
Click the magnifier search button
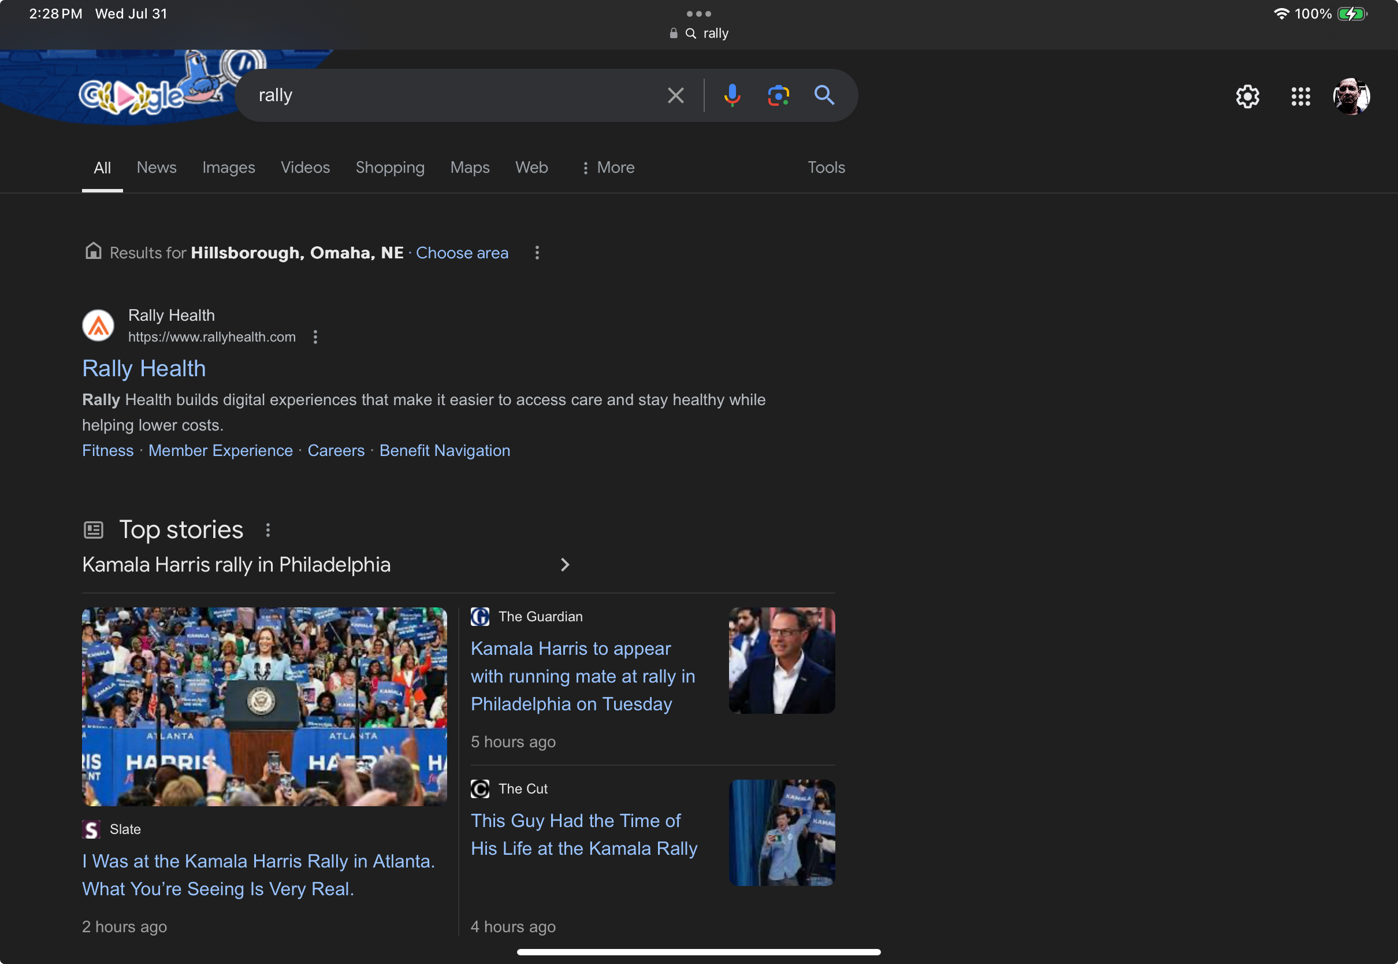(x=824, y=95)
